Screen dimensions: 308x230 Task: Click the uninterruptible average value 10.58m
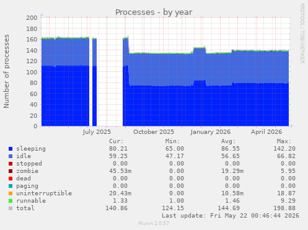tap(232, 193)
